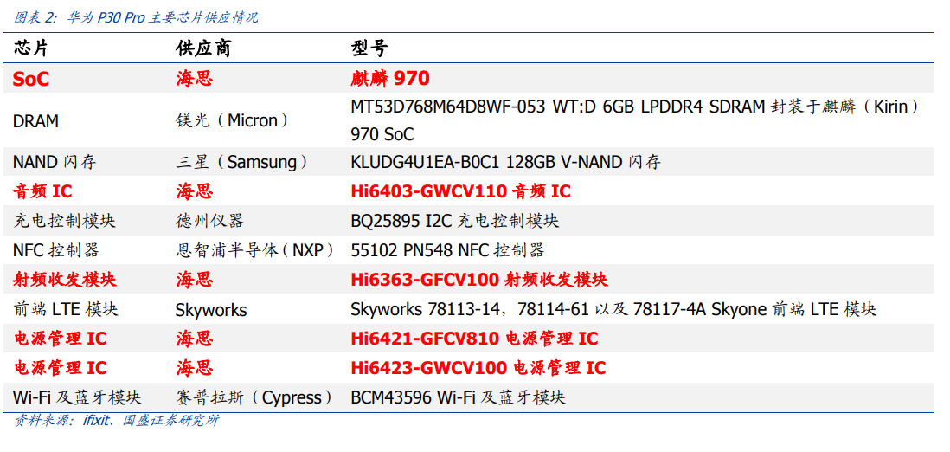
Task: Click Hi6421-GFCV810 电源管理 IC text
Action: (474, 339)
